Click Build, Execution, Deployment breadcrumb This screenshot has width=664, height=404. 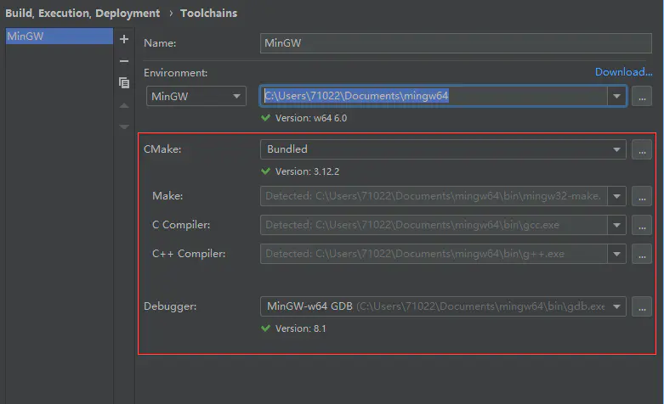(82, 14)
